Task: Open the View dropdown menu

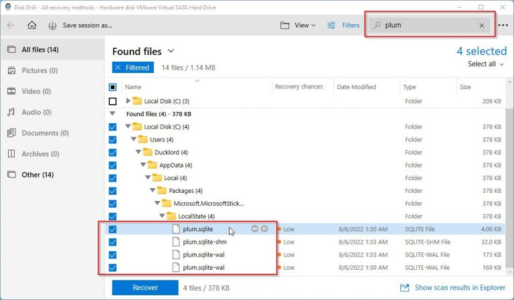Action: click(x=305, y=25)
